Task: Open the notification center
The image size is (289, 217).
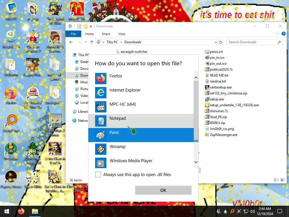Action: [x=280, y=211]
